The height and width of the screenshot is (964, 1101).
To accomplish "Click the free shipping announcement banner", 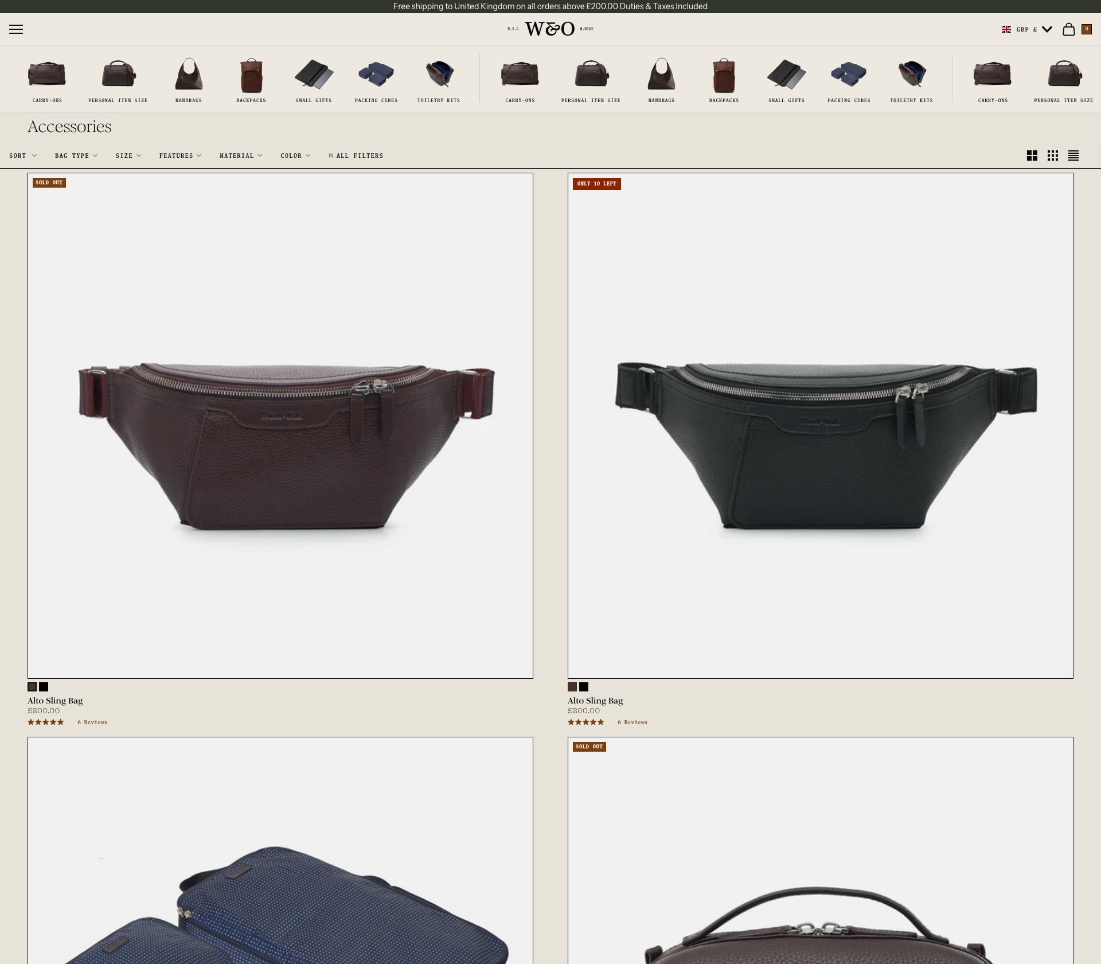I will tap(550, 6).
